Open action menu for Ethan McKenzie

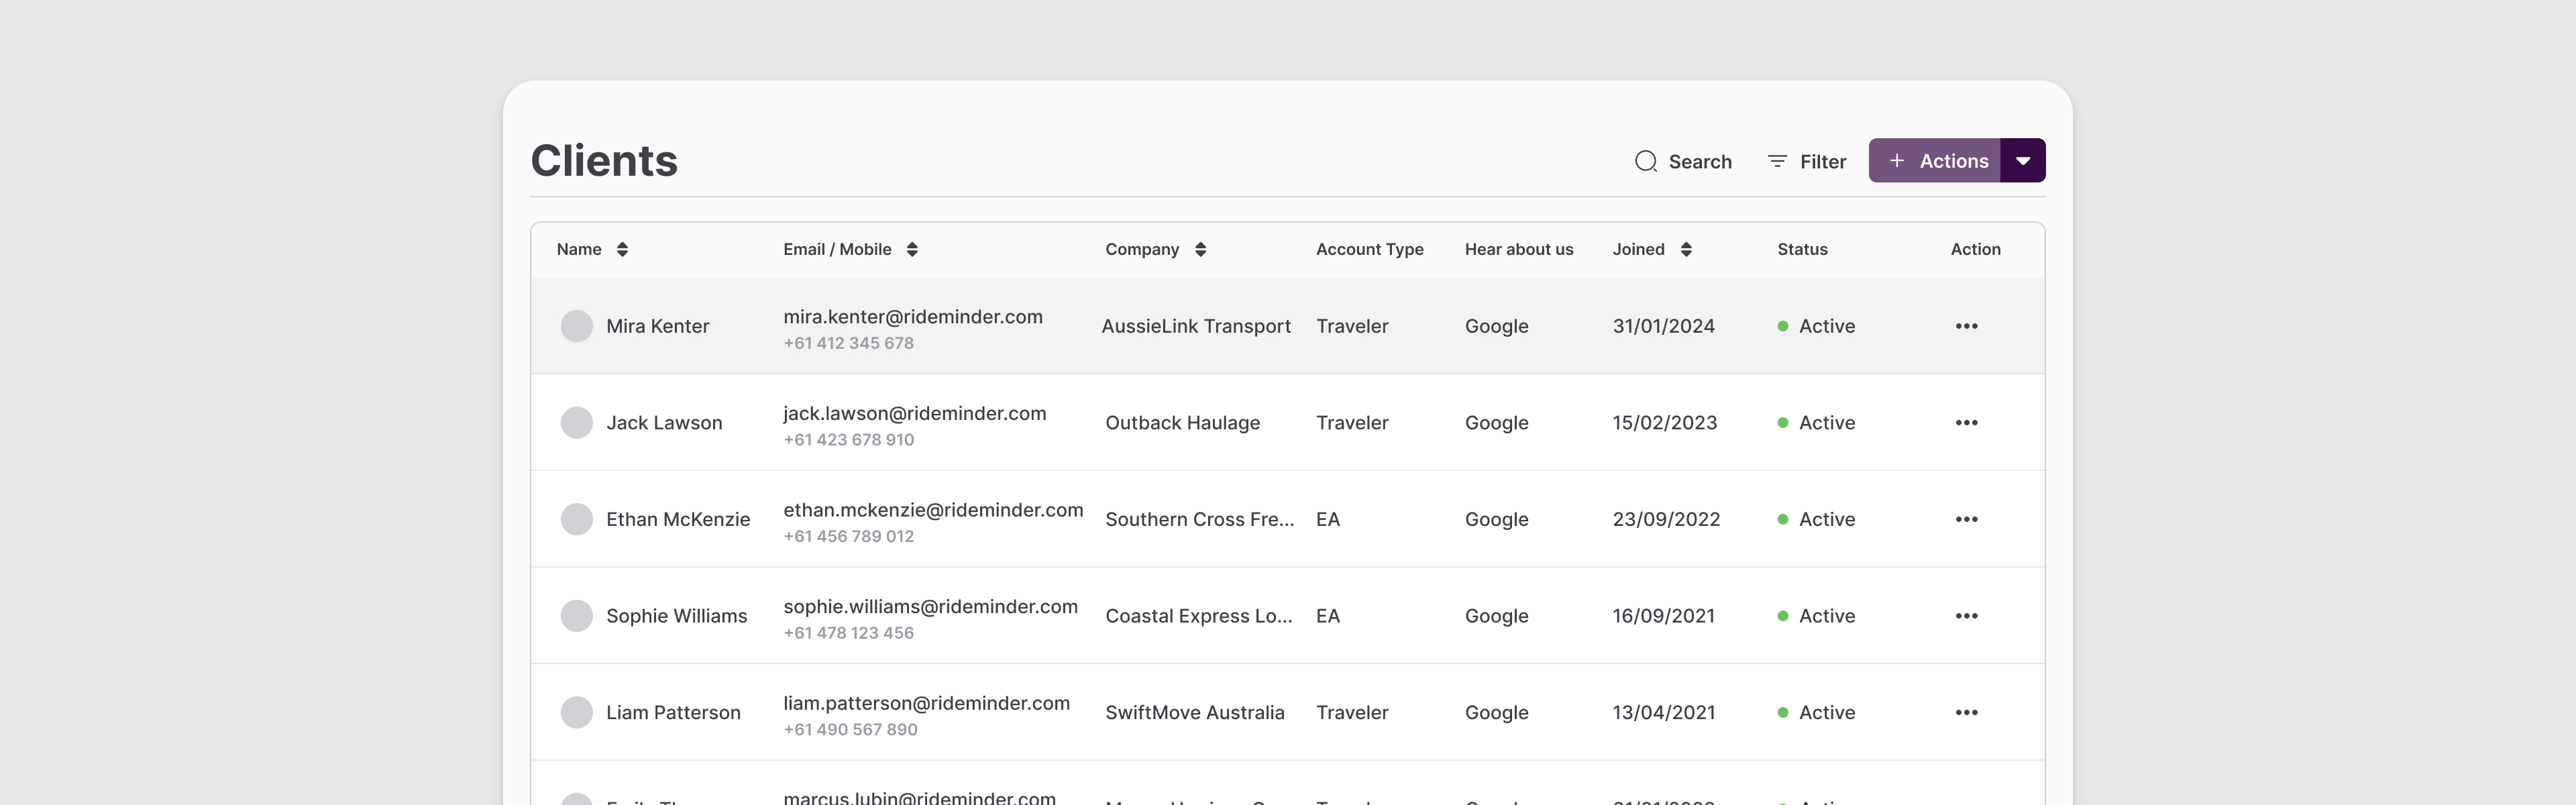(1966, 519)
